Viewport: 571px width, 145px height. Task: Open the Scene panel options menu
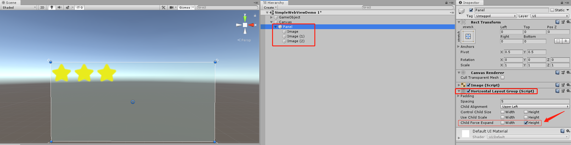click(x=256, y=3)
